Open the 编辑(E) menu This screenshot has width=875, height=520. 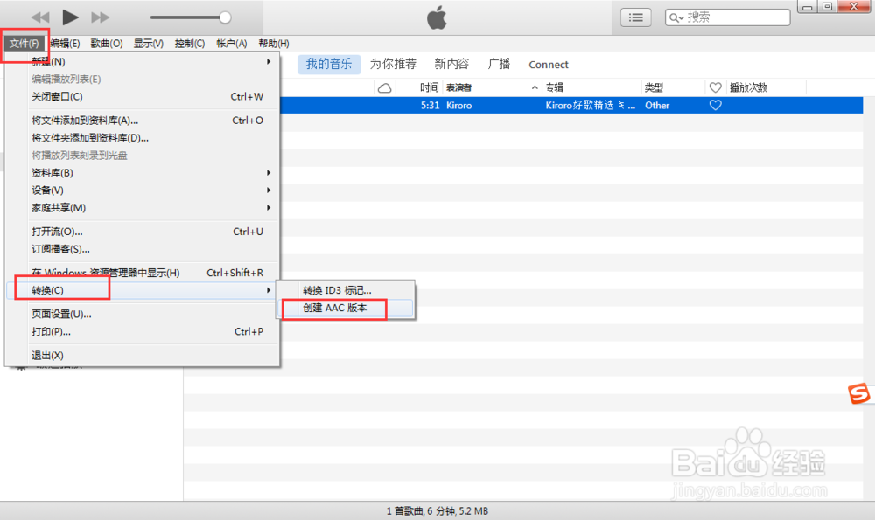65,44
